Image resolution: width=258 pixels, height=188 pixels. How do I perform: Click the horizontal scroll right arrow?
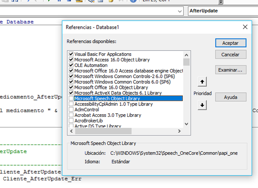click(179, 131)
